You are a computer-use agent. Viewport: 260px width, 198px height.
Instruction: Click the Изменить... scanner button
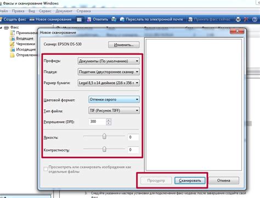(124, 45)
